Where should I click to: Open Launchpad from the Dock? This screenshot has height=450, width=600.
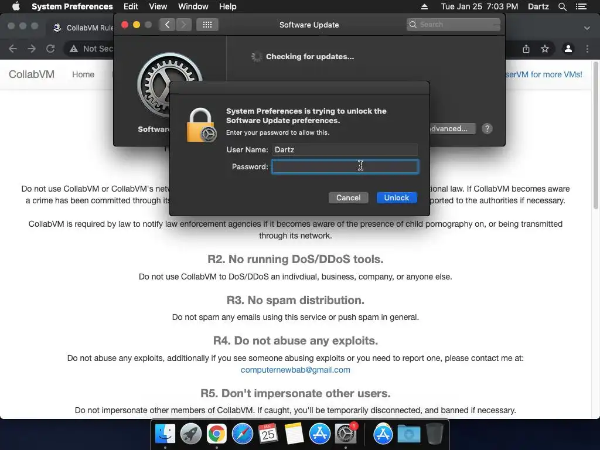[191, 434]
